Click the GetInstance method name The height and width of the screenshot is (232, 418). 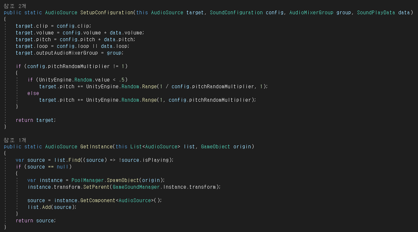click(96, 147)
